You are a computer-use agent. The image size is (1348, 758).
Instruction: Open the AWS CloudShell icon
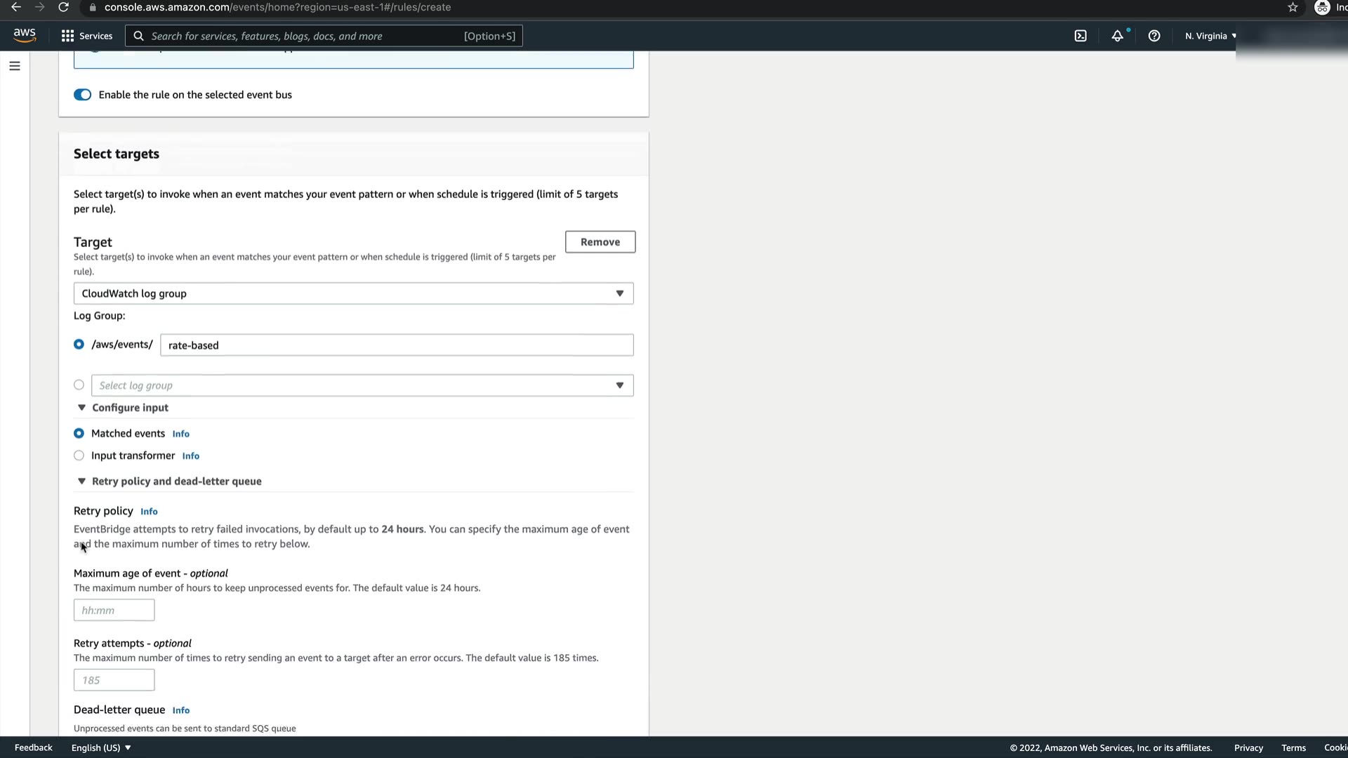click(1081, 36)
